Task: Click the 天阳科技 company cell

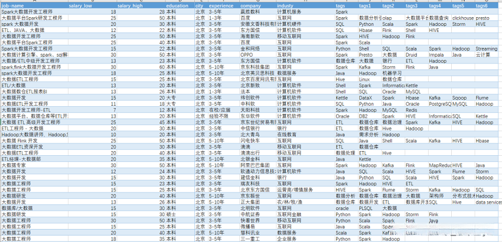Action: tap(257, 110)
